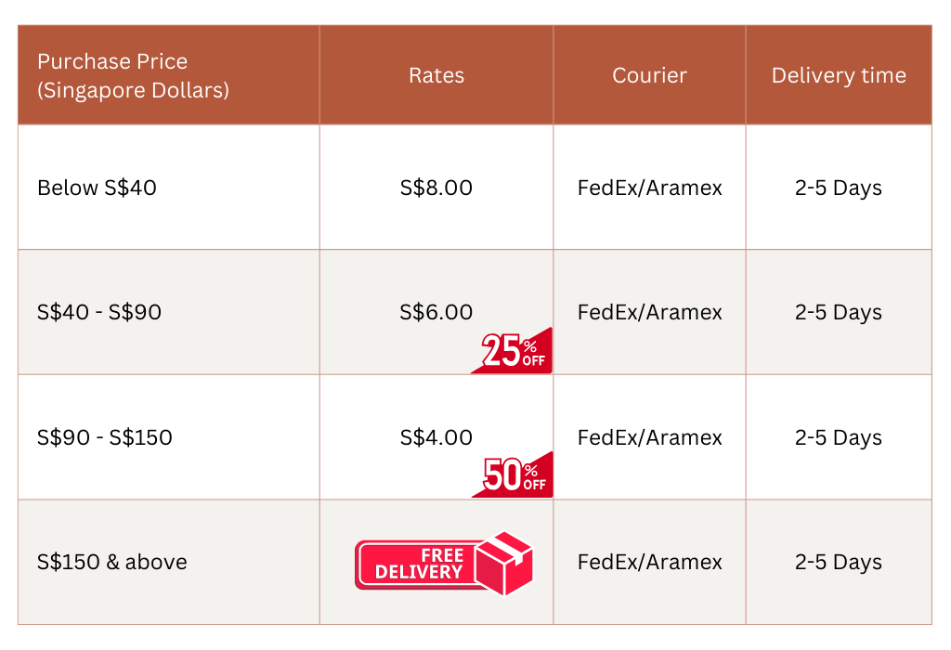
Task: Click the S$40 - S$90 price cell
Action: 99,312
